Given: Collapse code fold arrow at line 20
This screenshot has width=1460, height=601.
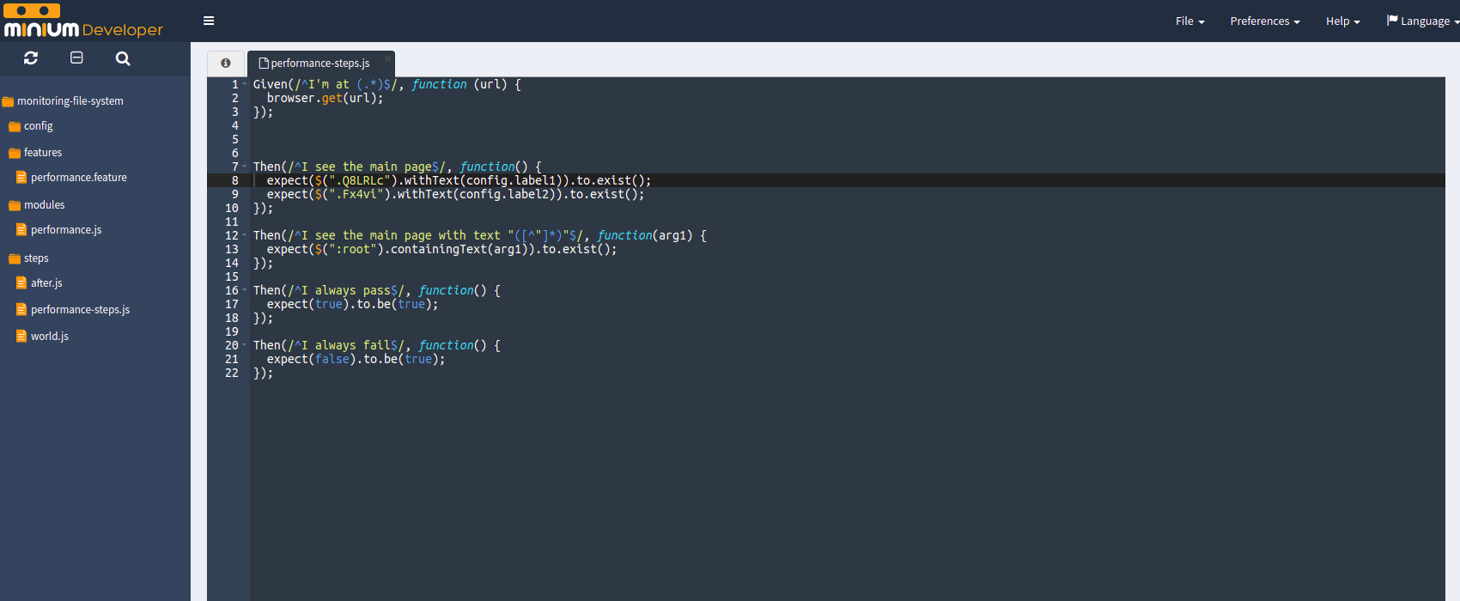Looking at the screenshot, I should click(245, 345).
